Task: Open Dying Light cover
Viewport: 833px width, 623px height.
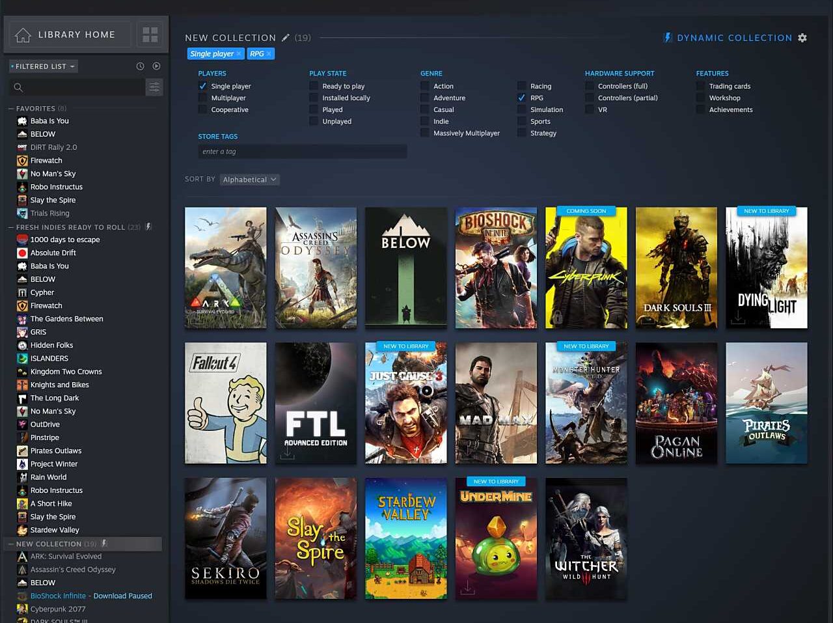Action: point(767,268)
